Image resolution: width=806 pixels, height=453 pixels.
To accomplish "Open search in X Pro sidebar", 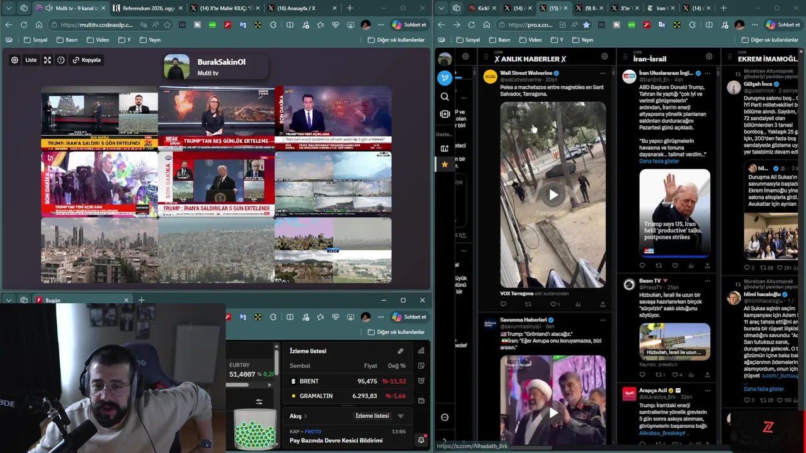I will pyautogui.click(x=445, y=97).
